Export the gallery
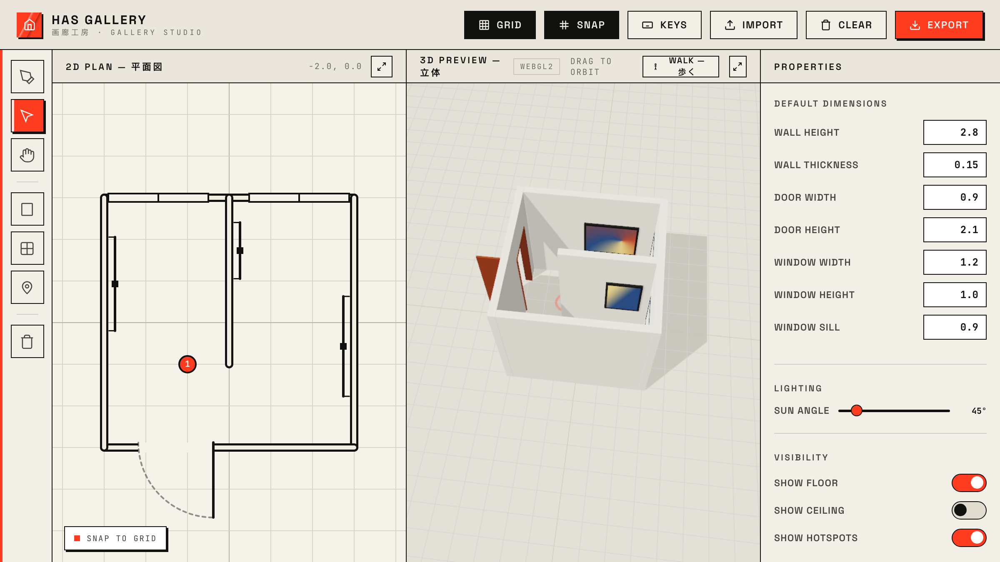Screen dimensions: 1000x562 click(939, 25)
